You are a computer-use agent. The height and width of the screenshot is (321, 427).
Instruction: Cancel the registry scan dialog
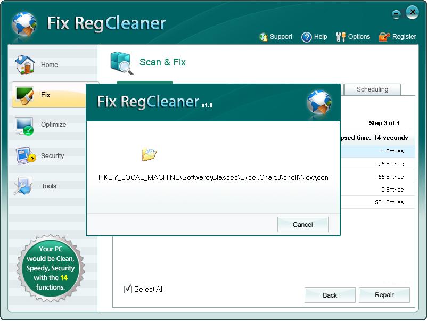(x=302, y=224)
